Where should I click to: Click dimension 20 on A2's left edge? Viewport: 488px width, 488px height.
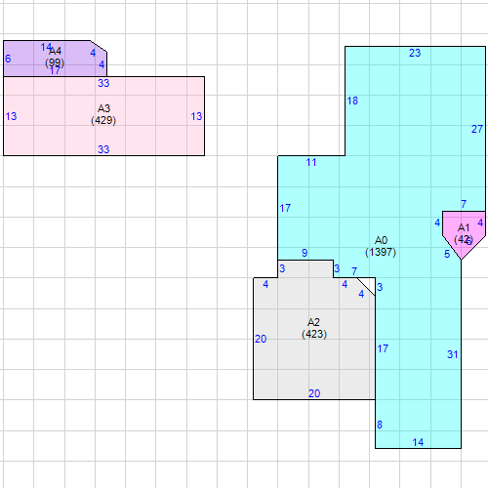click(261, 339)
